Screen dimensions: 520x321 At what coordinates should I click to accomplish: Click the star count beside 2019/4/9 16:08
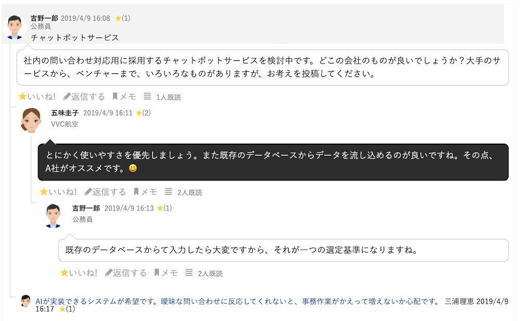click(x=123, y=18)
